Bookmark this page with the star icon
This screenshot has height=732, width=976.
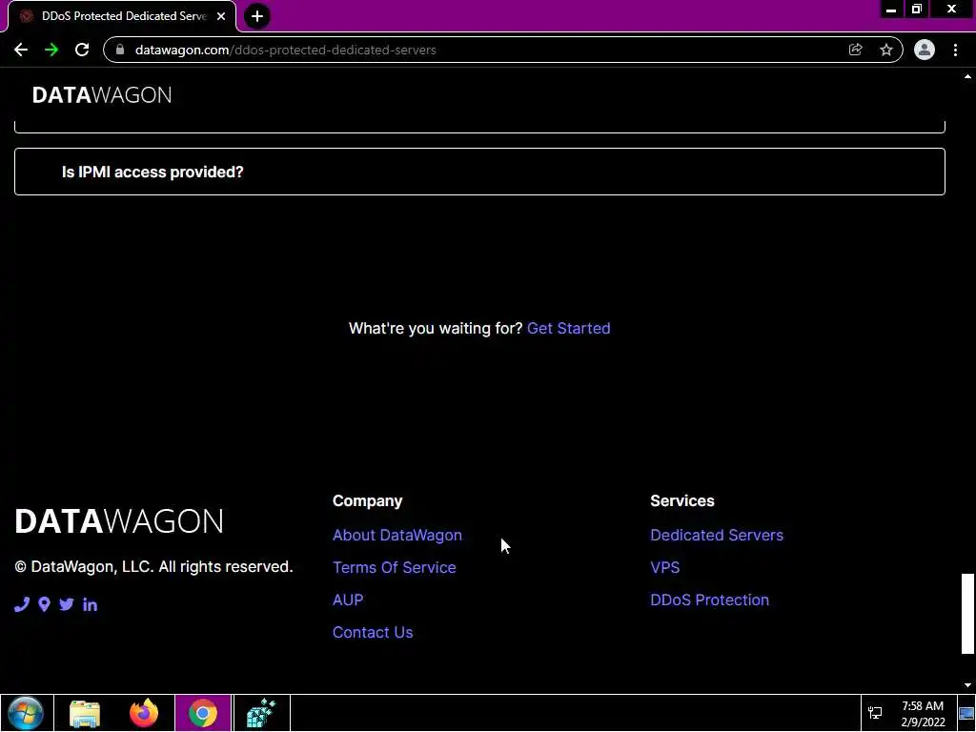click(x=886, y=50)
